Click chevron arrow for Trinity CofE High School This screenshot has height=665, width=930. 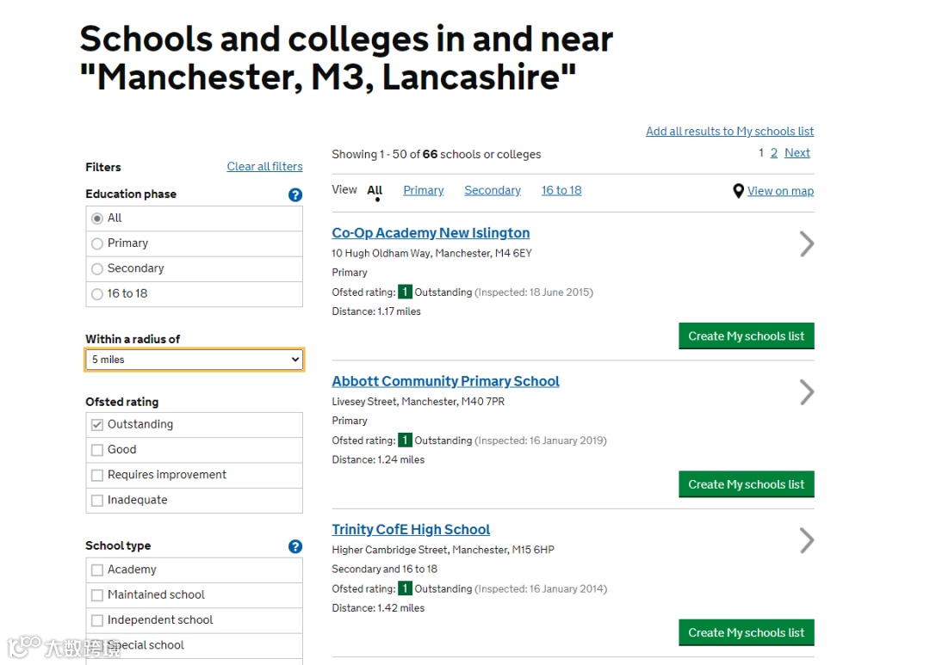807,540
